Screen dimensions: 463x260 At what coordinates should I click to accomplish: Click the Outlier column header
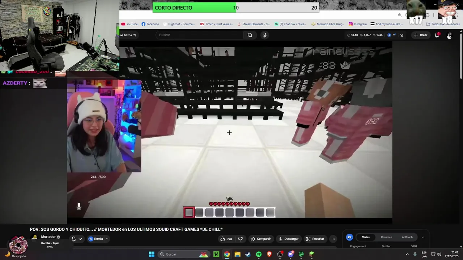(386, 246)
